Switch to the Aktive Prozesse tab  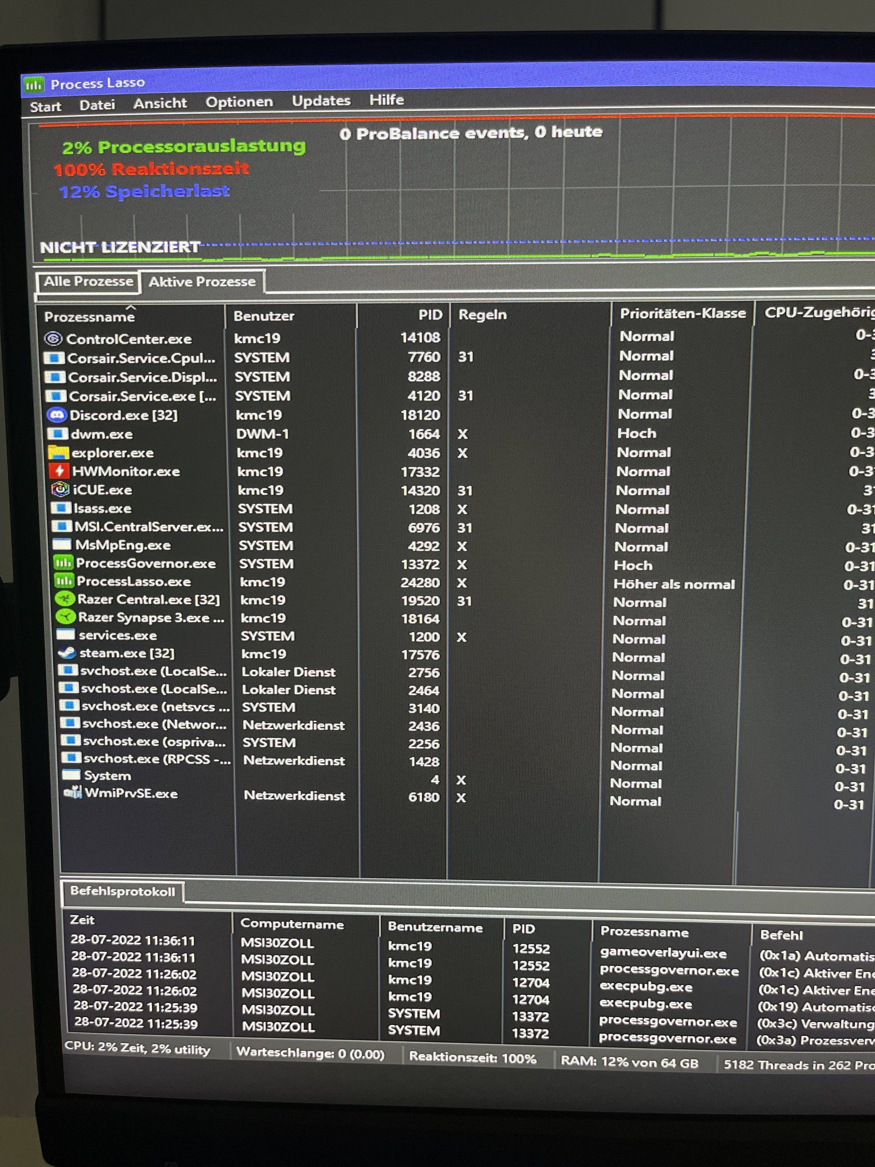click(202, 282)
